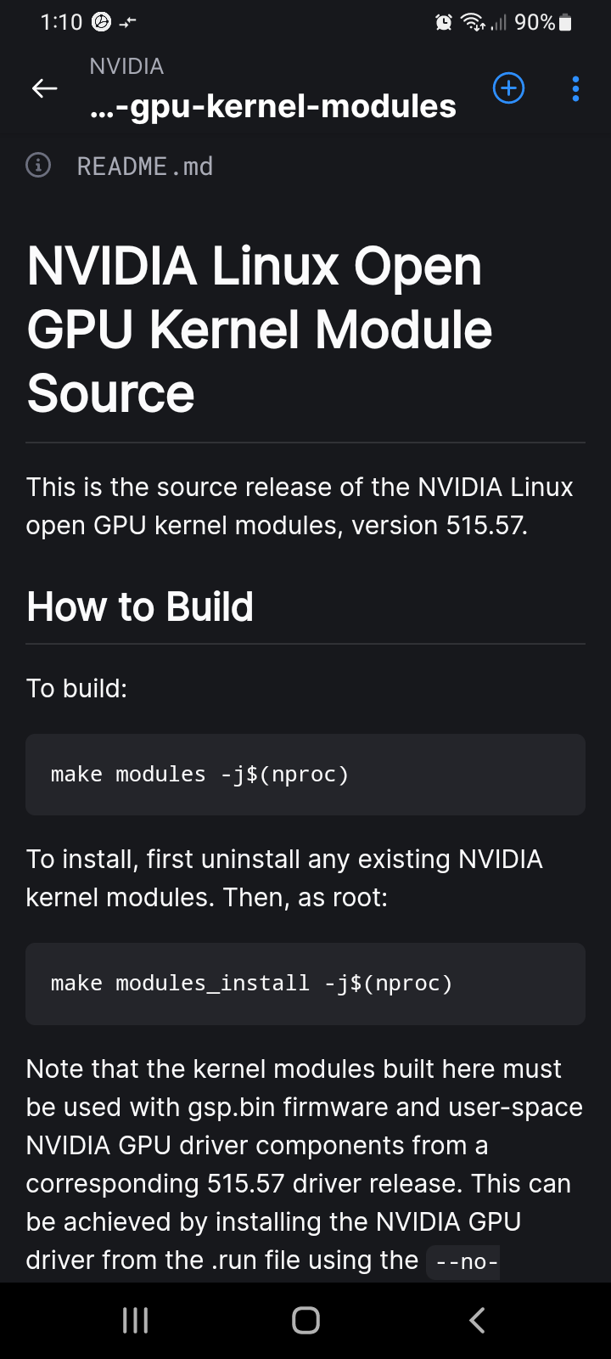The height and width of the screenshot is (1359, 611).
Task: Tap the gpu-kernel-modules repository title
Action: click(x=272, y=105)
